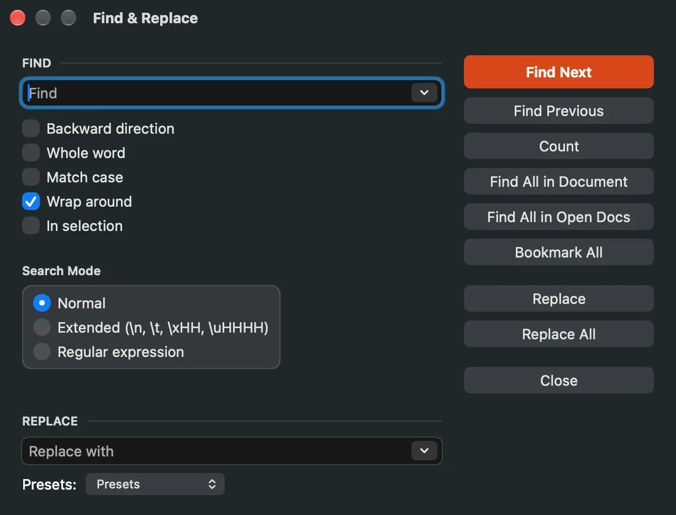Select Normal search mode
676x515 pixels.
[42, 303]
